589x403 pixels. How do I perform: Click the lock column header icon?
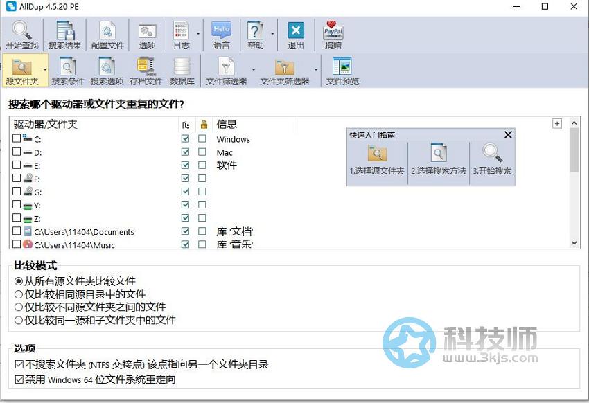pyautogui.click(x=204, y=124)
